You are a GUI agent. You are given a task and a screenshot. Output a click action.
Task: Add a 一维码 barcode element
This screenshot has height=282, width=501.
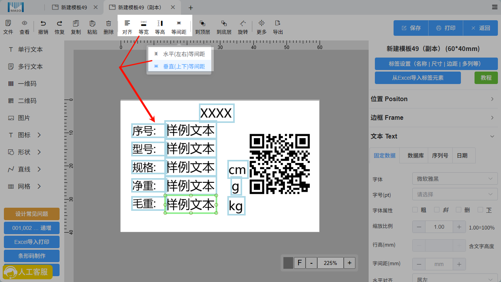pos(23,84)
